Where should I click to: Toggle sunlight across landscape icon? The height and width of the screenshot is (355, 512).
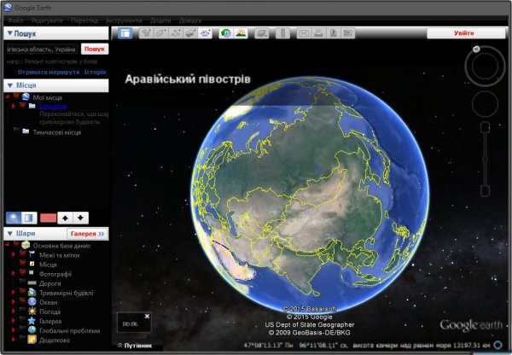[241, 33]
